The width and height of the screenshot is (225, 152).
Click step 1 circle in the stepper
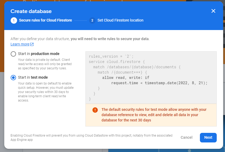click(x=14, y=20)
